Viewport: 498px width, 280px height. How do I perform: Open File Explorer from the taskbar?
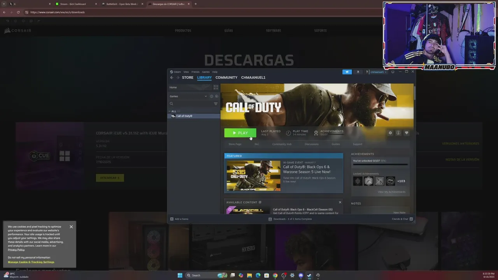[249, 275]
